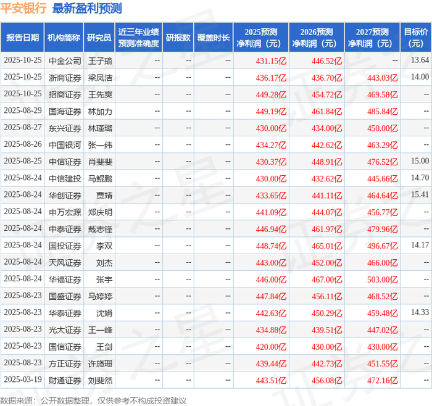The height and width of the screenshot is (406, 432).
Task: Click the 2026预测净利润 column header
Action: point(317,38)
